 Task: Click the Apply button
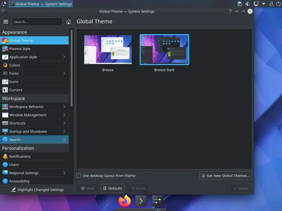pos(241,188)
